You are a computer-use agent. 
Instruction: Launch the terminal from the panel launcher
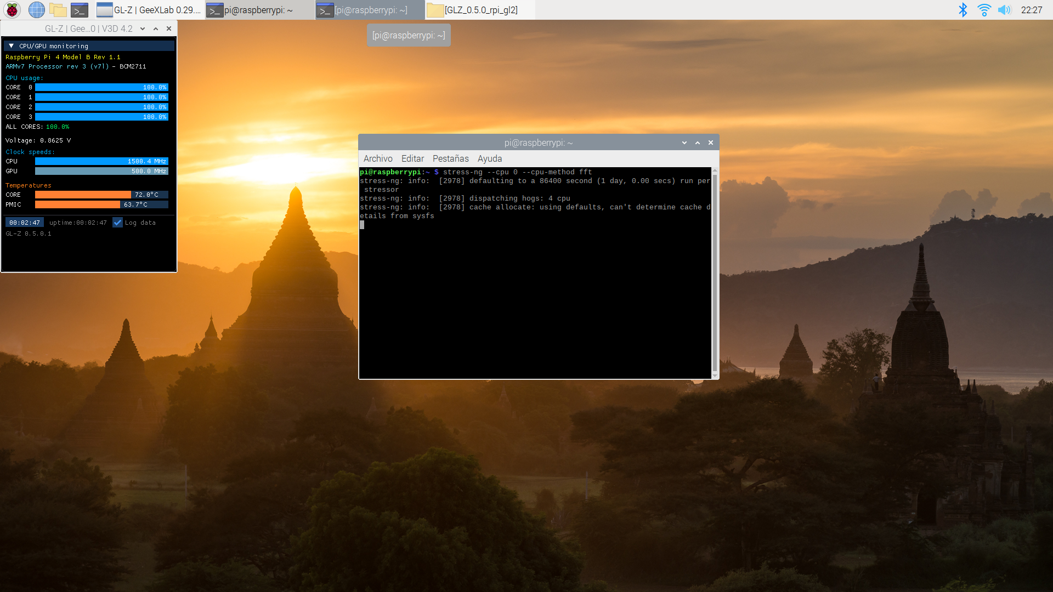tap(80, 10)
